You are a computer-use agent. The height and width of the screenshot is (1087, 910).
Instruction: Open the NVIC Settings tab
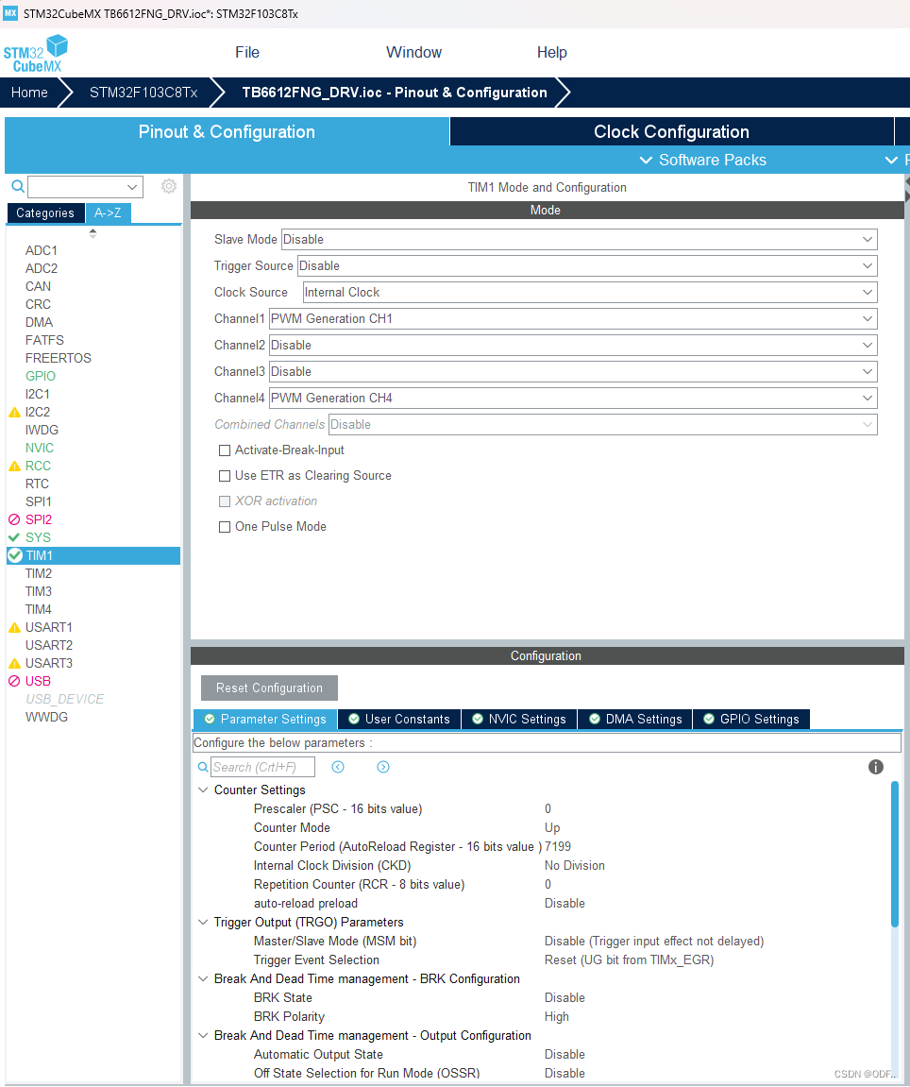click(x=519, y=719)
